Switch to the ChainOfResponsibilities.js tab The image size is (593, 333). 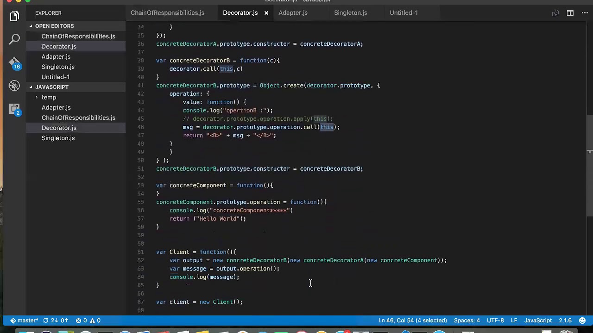[167, 13]
